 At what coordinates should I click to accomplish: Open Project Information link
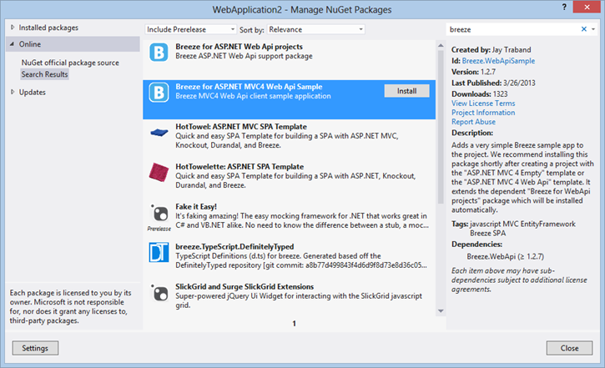pos(483,113)
